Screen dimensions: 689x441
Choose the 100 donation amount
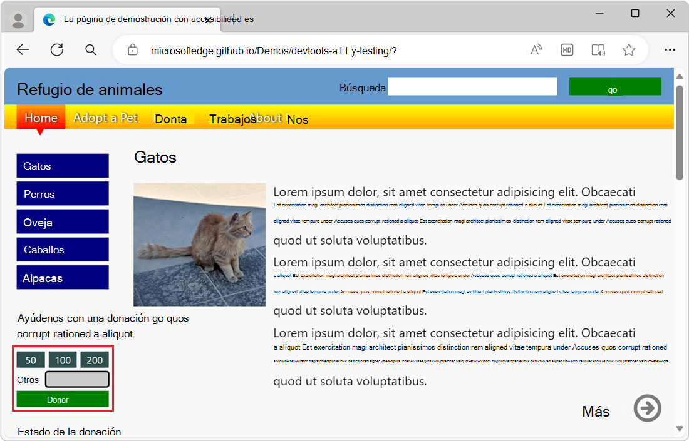pos(63,360)
